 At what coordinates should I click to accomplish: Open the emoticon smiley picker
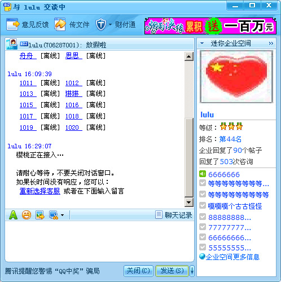pyautogui.click(x=27, y=215)
